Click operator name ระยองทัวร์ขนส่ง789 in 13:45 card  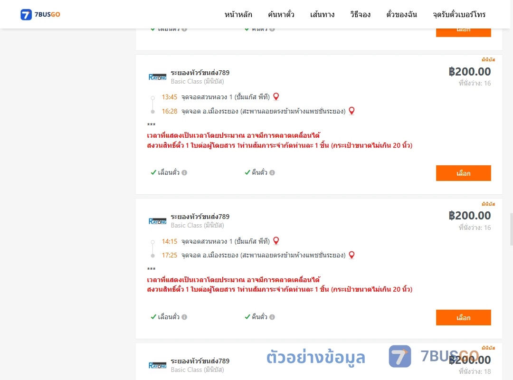[x=200, y=73]
